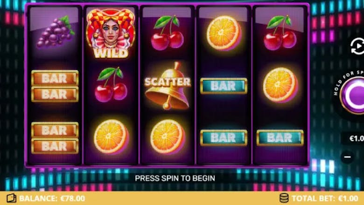This screenshot has height=205, width=364.
Task: Click the Wild jester symbol
Action: [111, 34]
